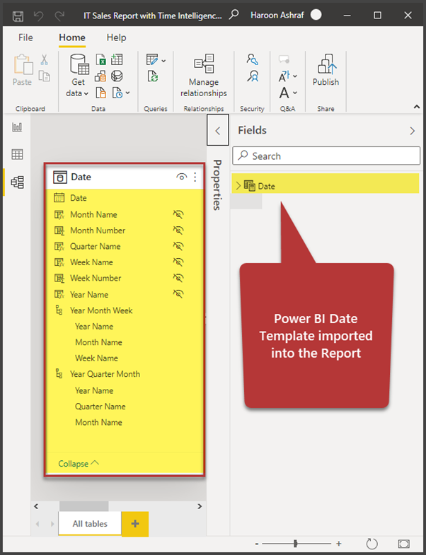Open the Help ribbon tab
Screen dimensions: 426x555
click(x=116, y=37)
